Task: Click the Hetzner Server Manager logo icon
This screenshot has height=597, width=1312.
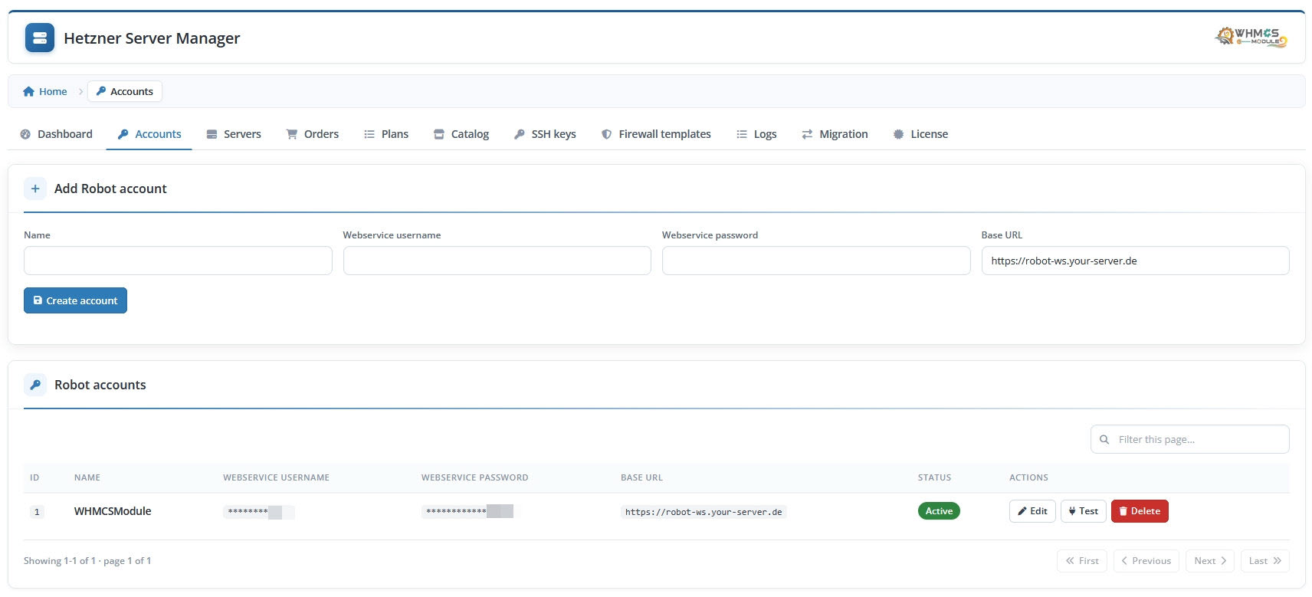Action: point(40,38)
